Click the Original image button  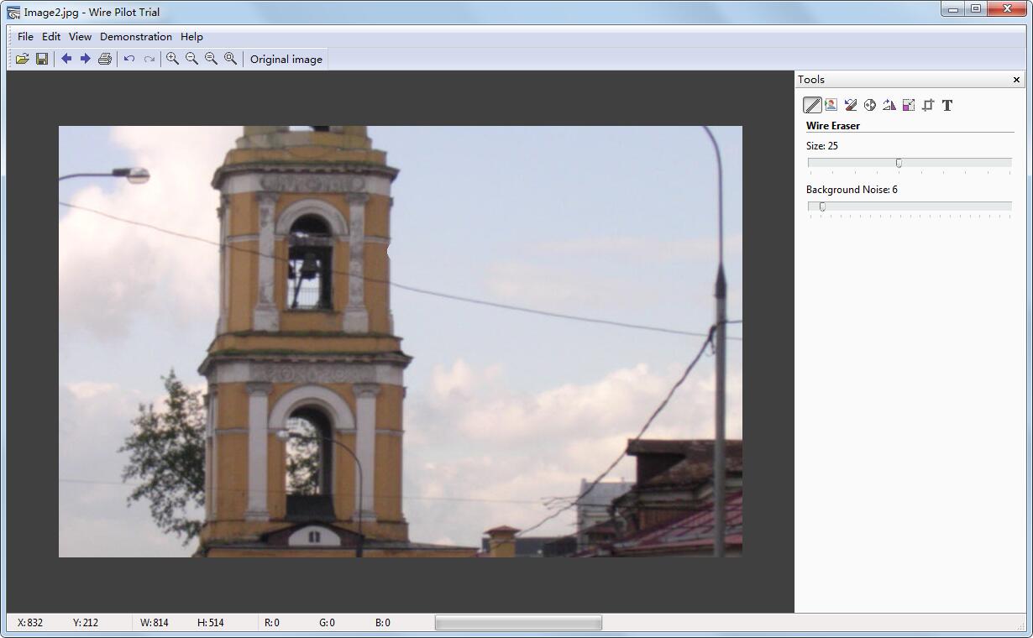(286, 59)
